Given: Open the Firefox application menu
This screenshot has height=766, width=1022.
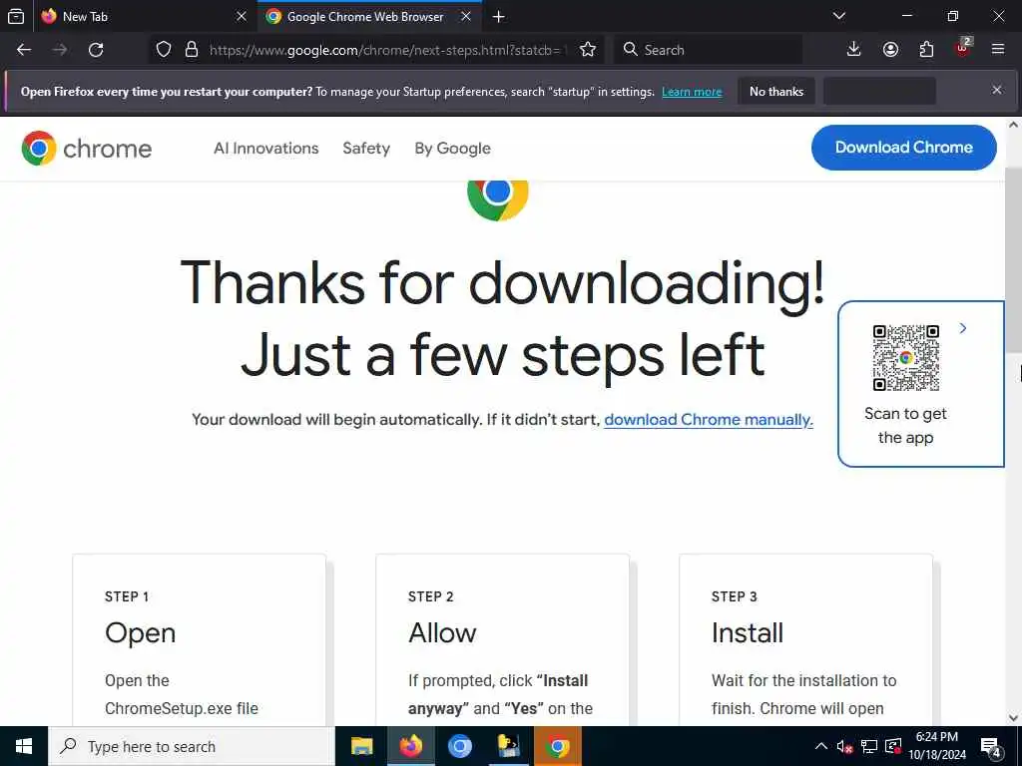Looking at the screenshot, I should 998,50.
